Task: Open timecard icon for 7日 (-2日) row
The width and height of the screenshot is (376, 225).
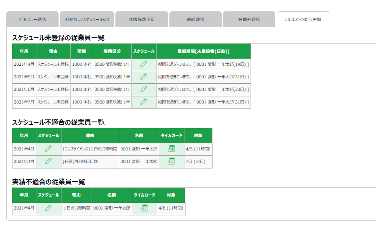Action: [171, 161]
